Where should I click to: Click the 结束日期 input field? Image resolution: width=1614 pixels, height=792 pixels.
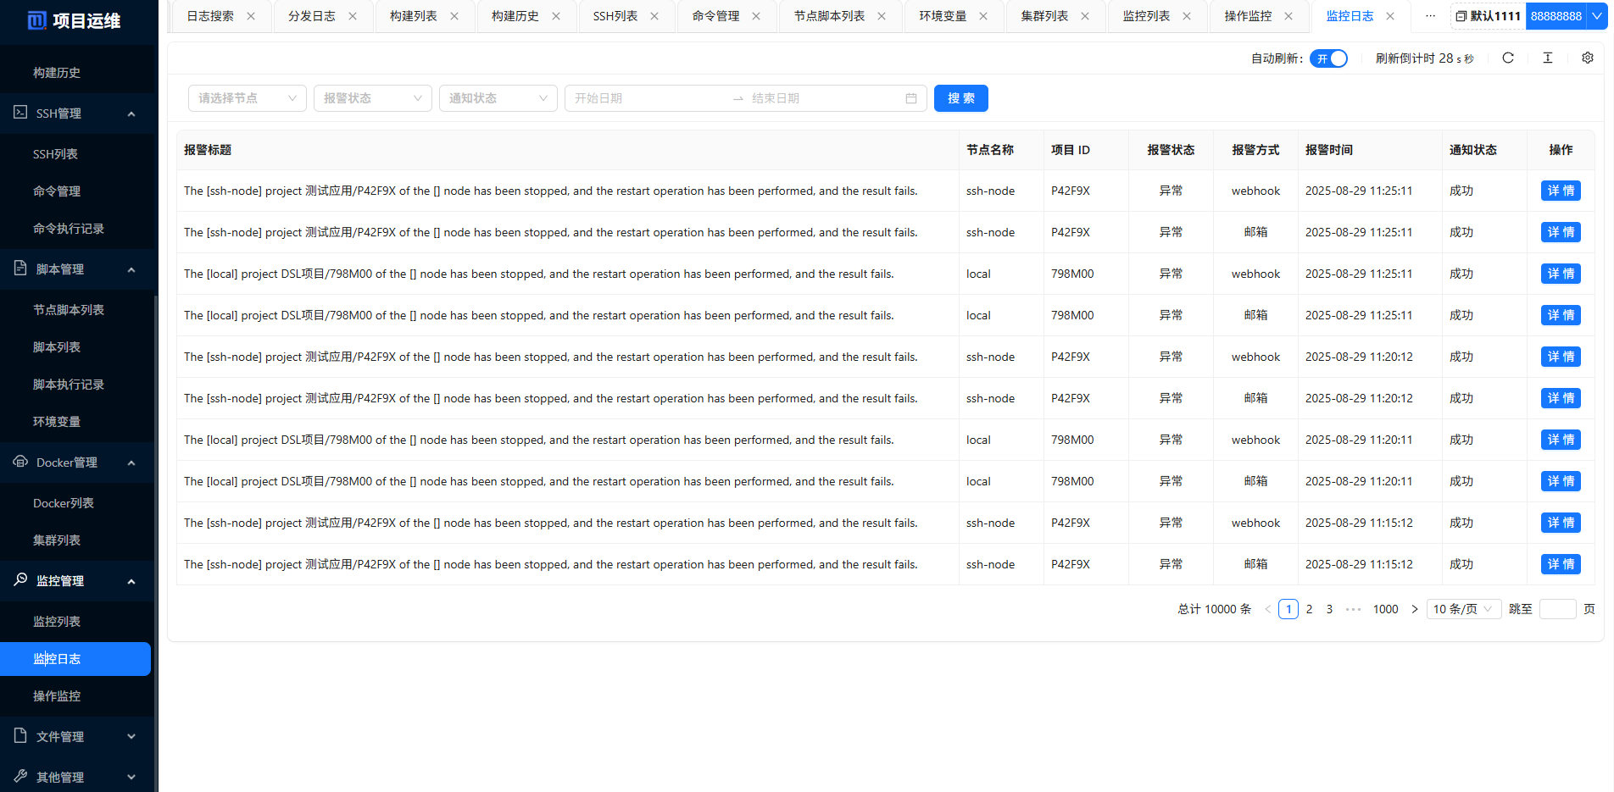822,98
